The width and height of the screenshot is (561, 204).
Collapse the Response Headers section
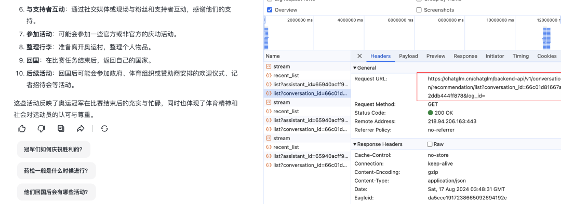pos(355,144)
